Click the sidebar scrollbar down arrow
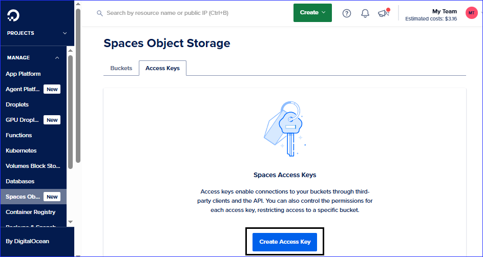Screen dimensions: 483x257 tap(70, 222)
